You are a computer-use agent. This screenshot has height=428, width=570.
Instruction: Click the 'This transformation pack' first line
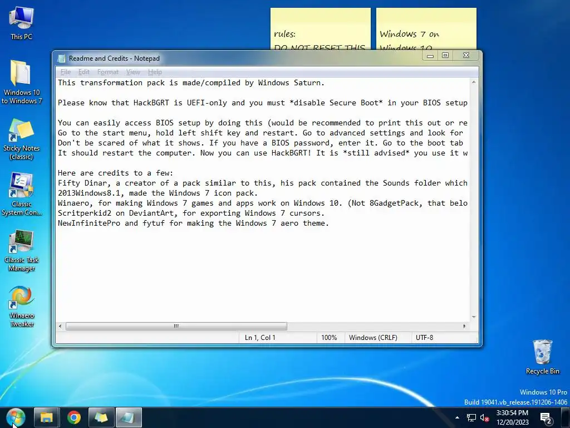click(x=191, y=83)
